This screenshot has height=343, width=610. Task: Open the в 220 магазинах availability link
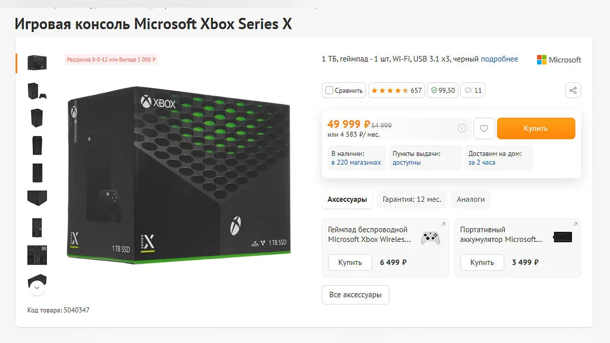coord(356,163)
